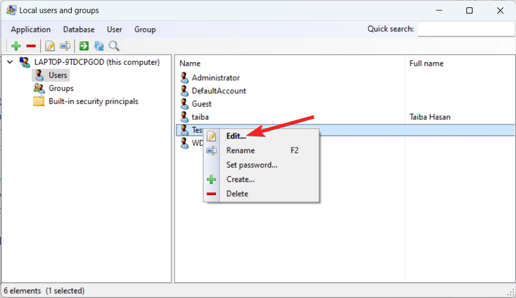This screenshot has height=298, width=516.
Task: Open the Application menu
Action: (x=31, y=29)
